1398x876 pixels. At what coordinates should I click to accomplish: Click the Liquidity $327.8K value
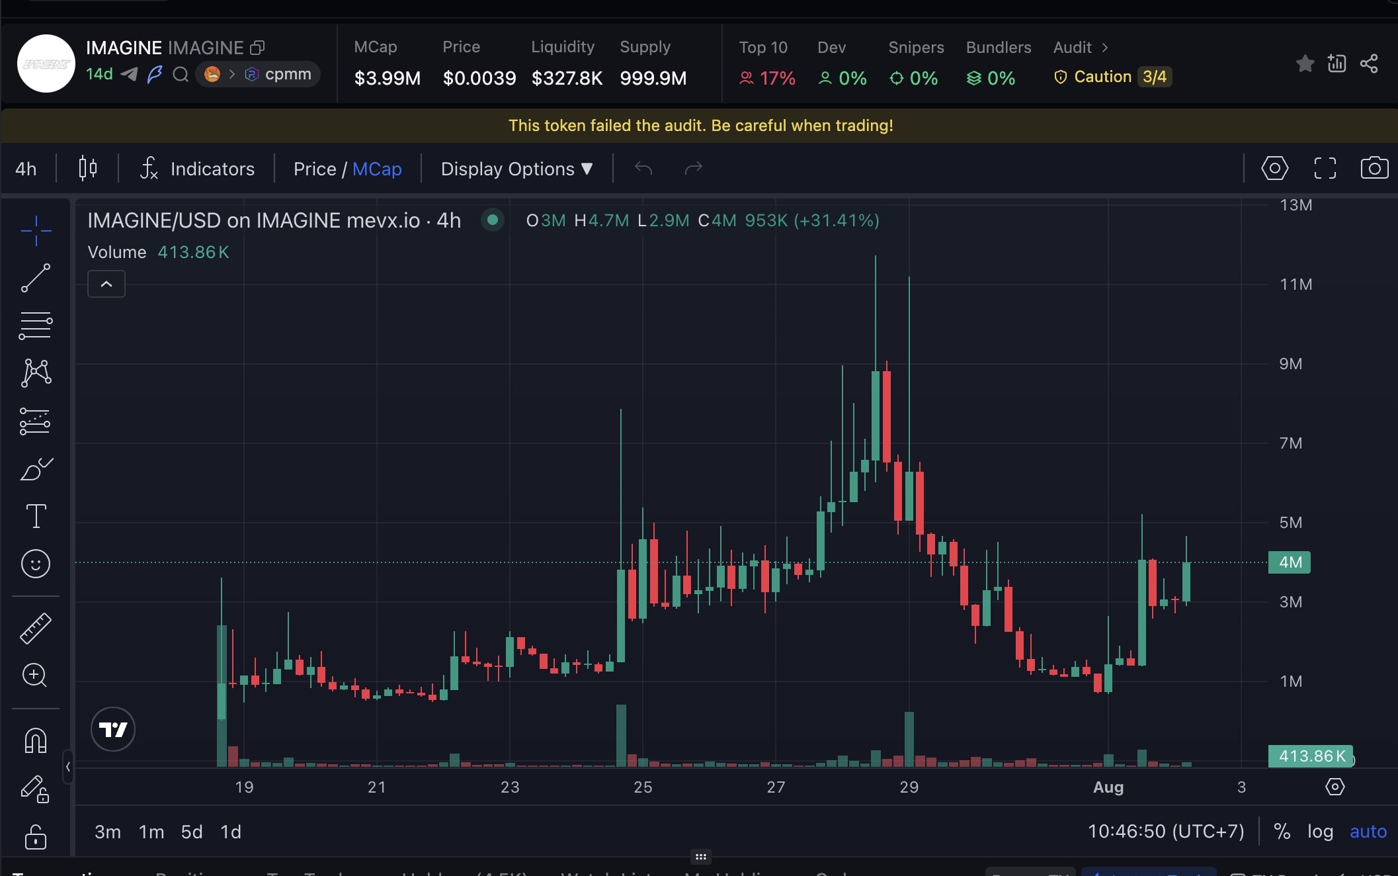[567, 78]
